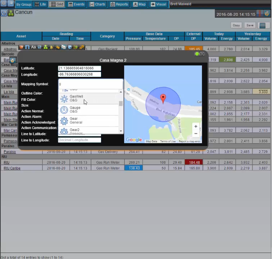Zoom out on the map

196,133
